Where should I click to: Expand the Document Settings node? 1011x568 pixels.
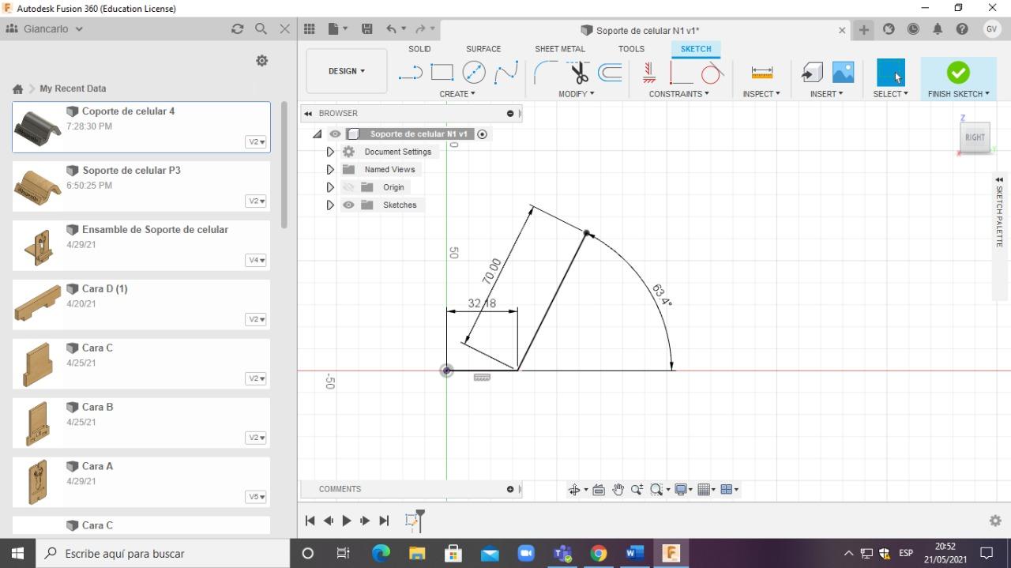pos(330,152)
